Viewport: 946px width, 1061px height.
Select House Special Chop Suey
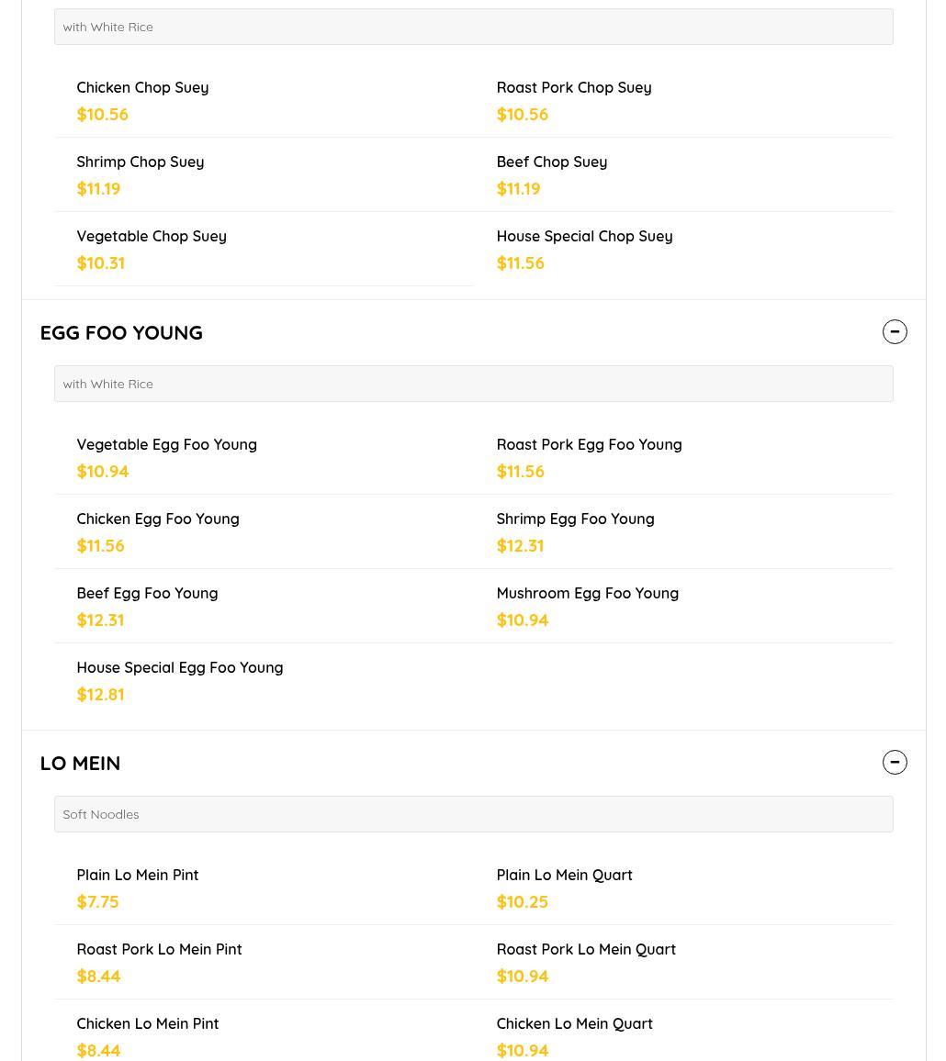(584, 237)
